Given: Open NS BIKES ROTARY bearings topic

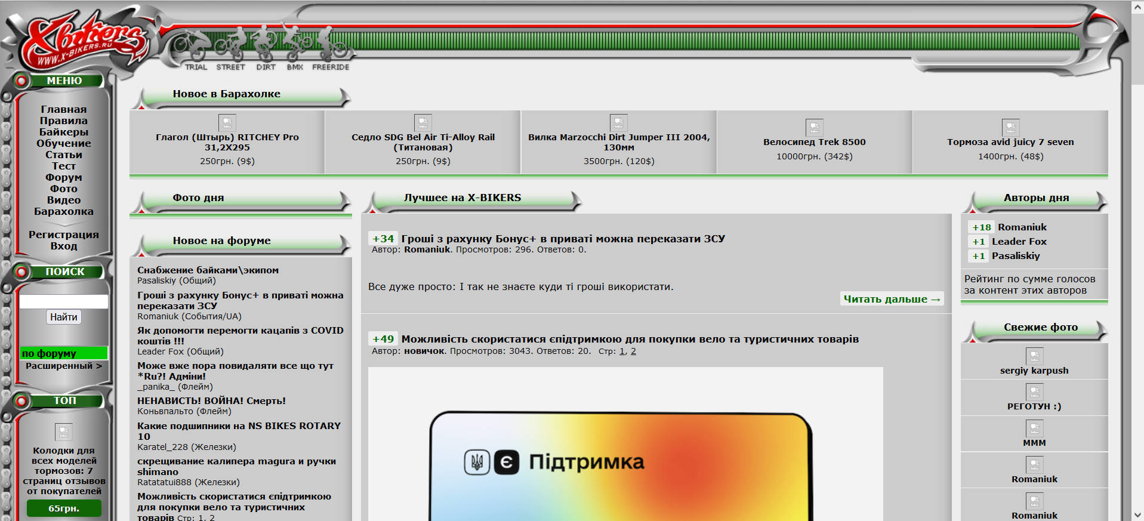Looking at the screenshot, I should tap(239, 431).
